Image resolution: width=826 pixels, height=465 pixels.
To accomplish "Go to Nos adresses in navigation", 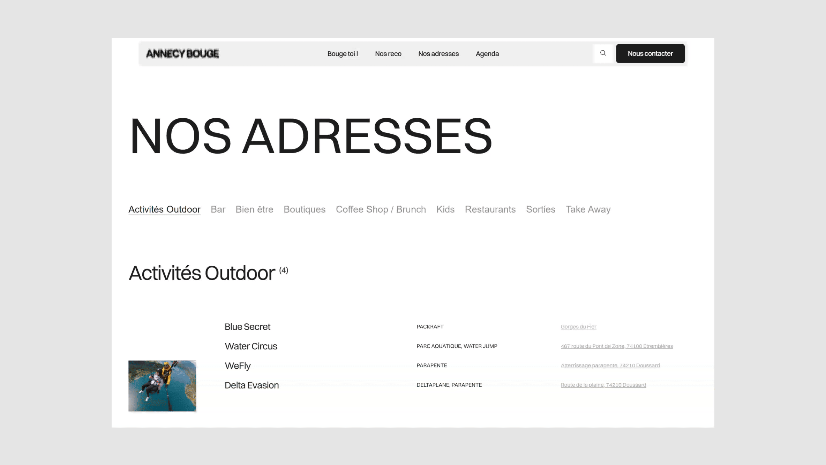I will (x=438, y=54).
